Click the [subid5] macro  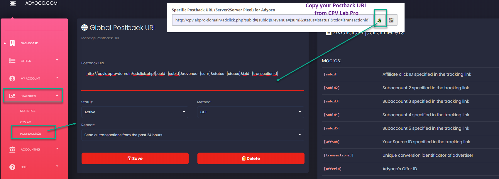click(x=331, y=129)
